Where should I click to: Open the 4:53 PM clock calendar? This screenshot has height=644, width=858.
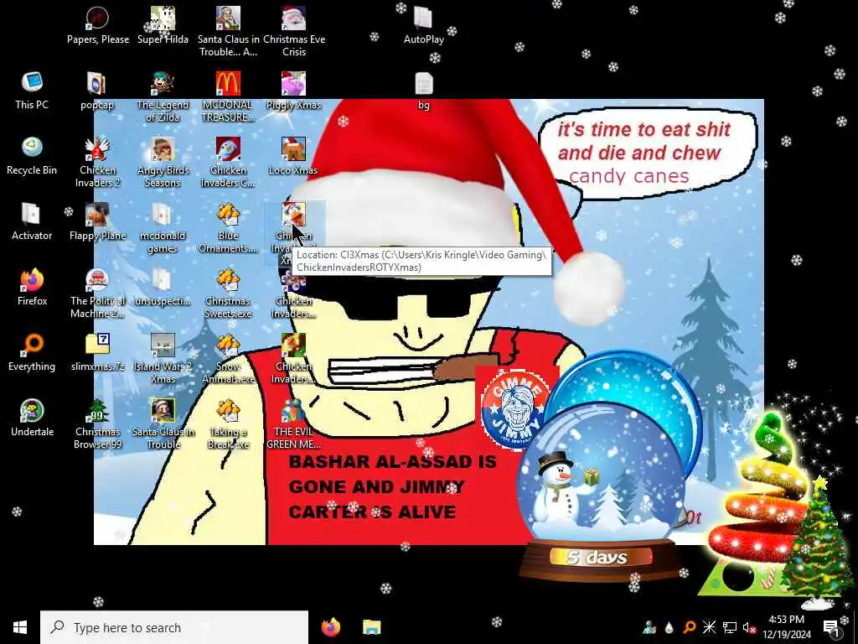(x=786, y=627)
